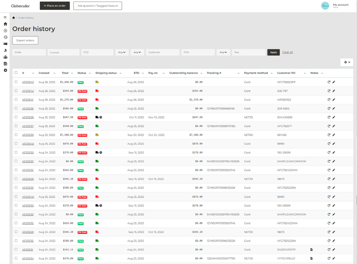Click the Place an order button
This screenshot has height=264, width=357.
tap(55, 6)
